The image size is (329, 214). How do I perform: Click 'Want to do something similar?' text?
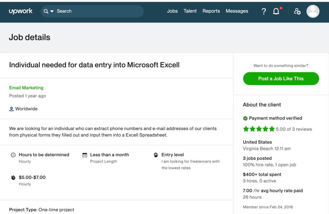pos(281,66)
